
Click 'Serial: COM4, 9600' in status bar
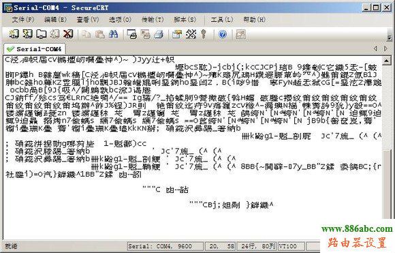point(165,246)
